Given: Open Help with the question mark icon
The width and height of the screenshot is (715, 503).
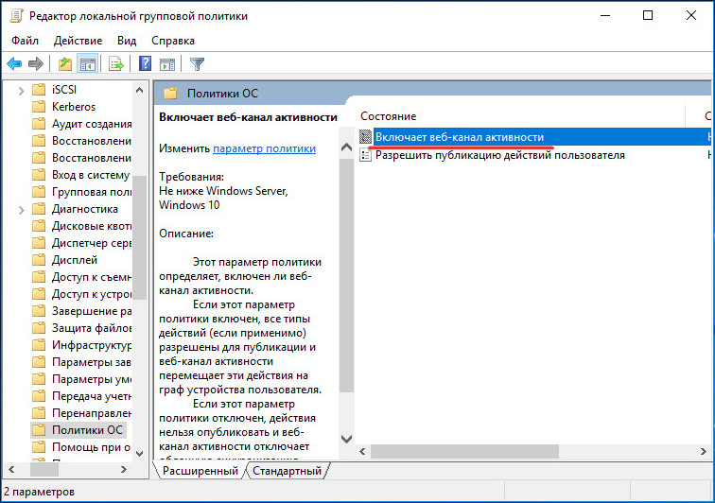Looking at the screenshot, I should [145, 63].
